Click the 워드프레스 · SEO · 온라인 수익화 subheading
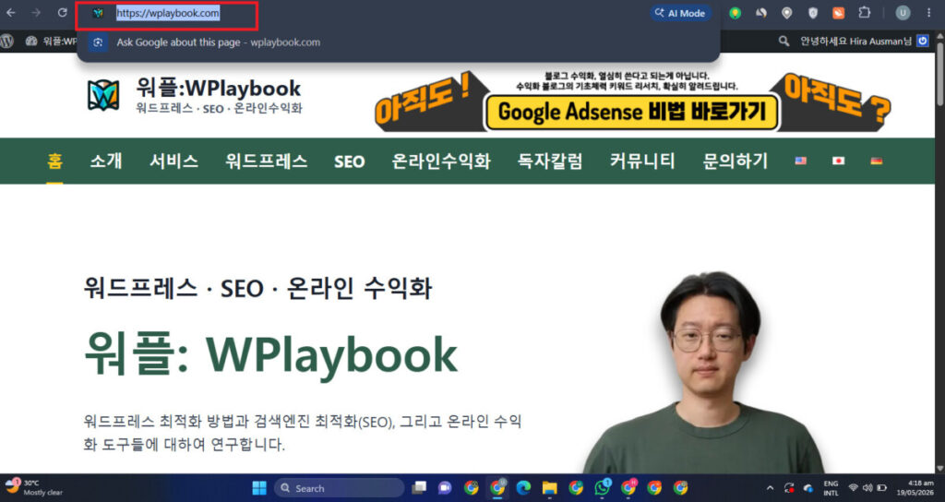Image resolution: width=945 pixels, height=502 pixels. [x=258, y=288]
